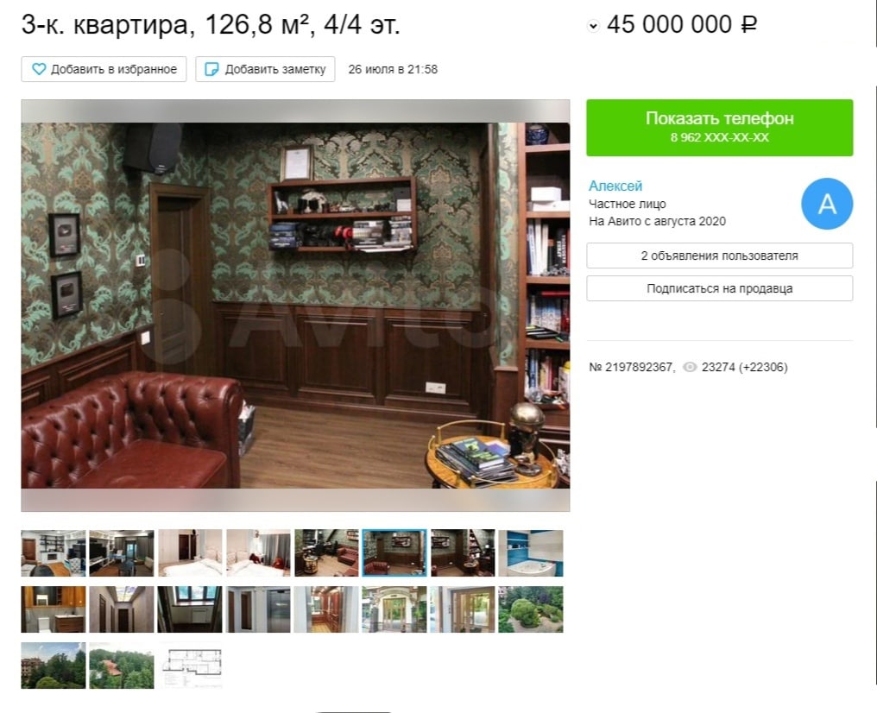
Task: Select the garden aerial view thumbnail
Action: pyautogui.click(x=531, y=609)
